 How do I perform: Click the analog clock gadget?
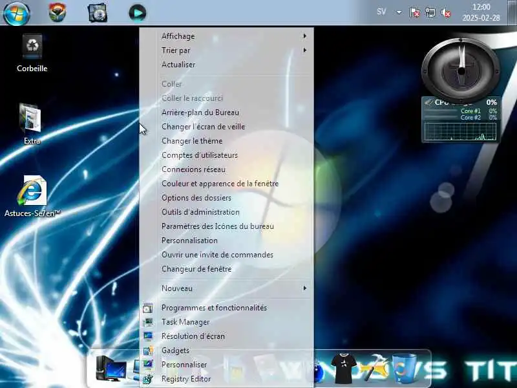click(461, 70)
